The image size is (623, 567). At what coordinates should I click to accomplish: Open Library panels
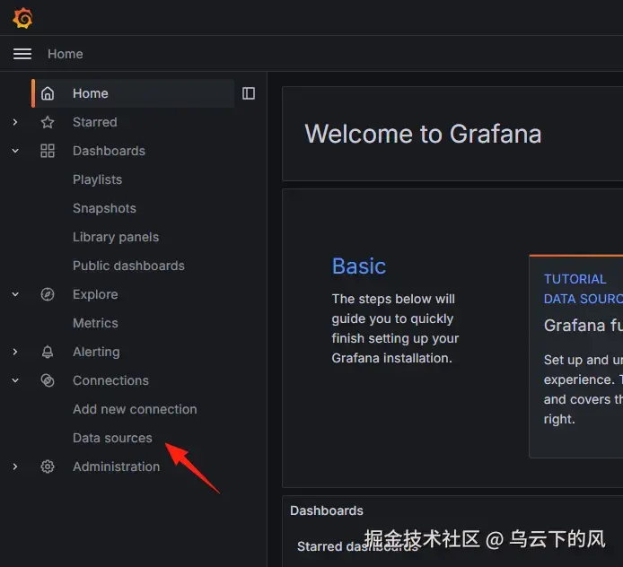pyautogui.click(x=116, y=237)
